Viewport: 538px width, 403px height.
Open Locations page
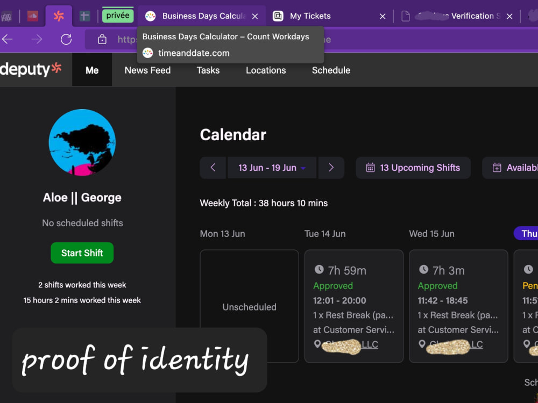[x=266, y=70]
